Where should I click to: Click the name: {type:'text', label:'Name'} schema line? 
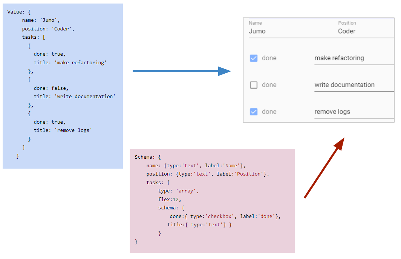[x=196, y=166]
